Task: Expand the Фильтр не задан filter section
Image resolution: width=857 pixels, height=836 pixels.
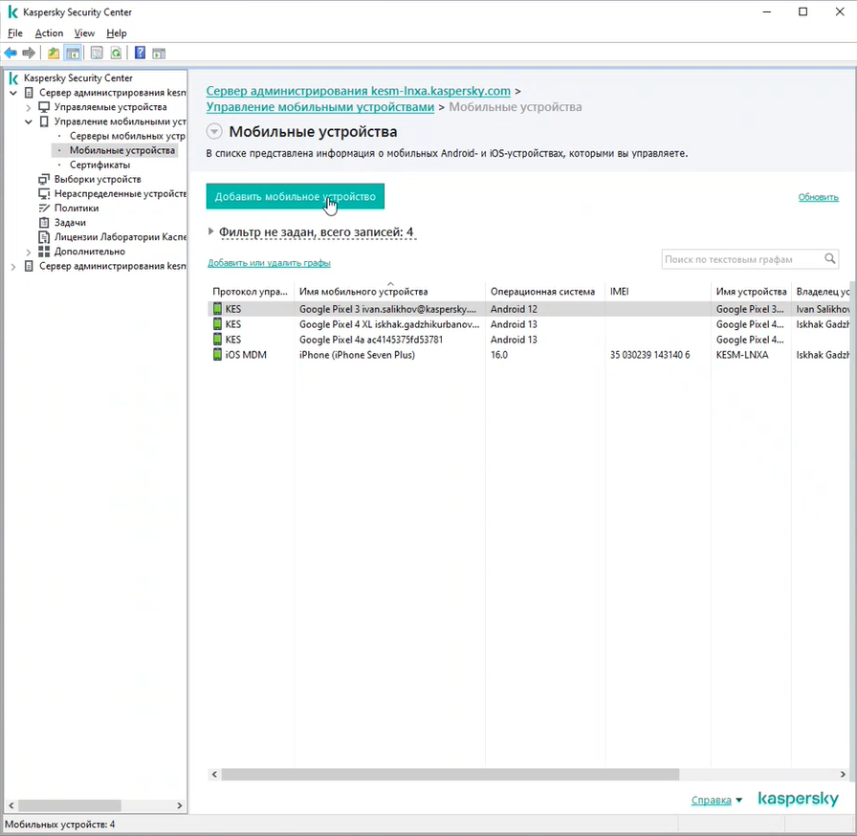Action: 211,231
